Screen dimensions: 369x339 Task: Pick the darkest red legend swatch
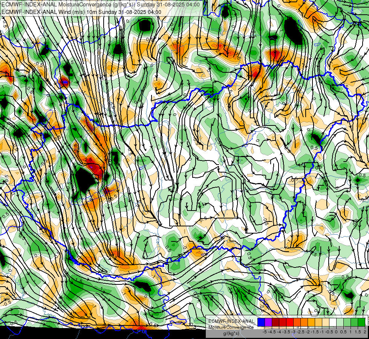click(x=276, y=322)
